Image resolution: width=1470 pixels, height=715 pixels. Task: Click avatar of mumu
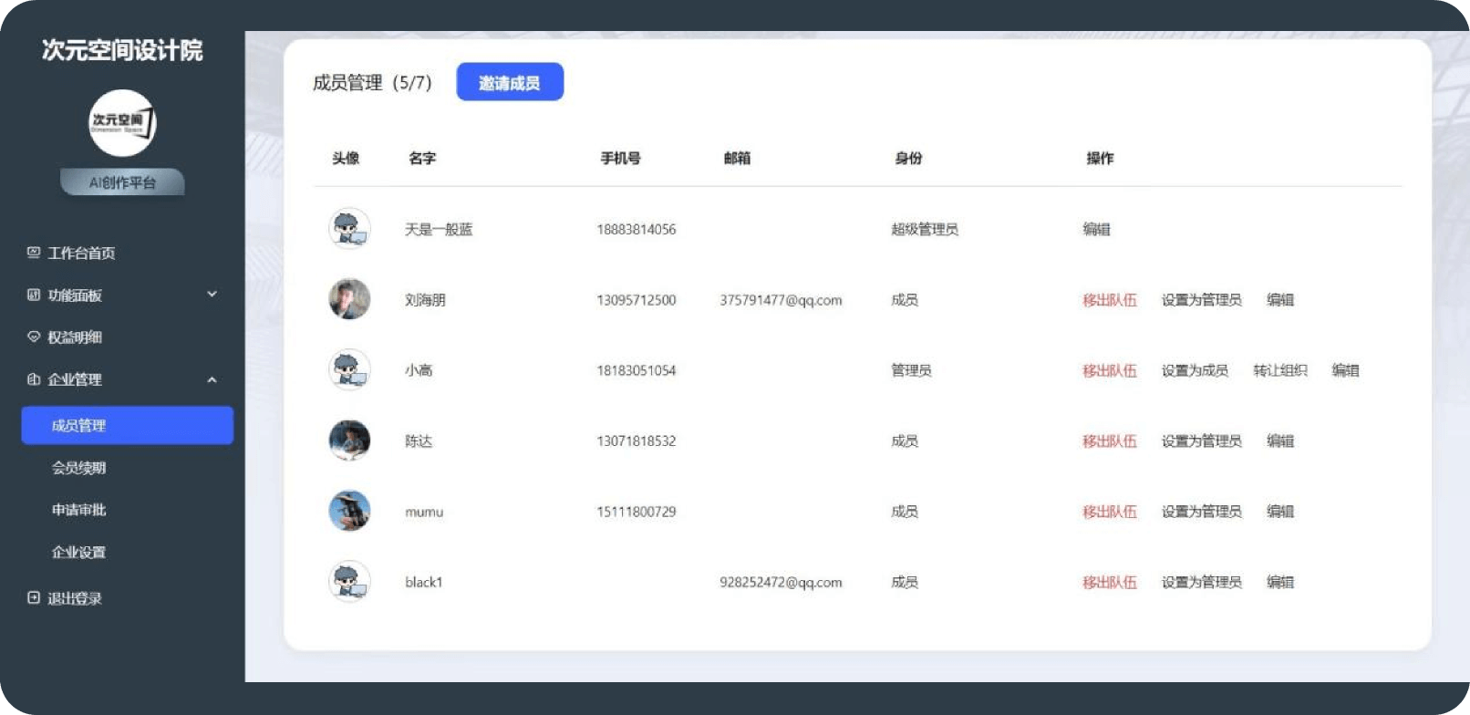tap(349, 511)
